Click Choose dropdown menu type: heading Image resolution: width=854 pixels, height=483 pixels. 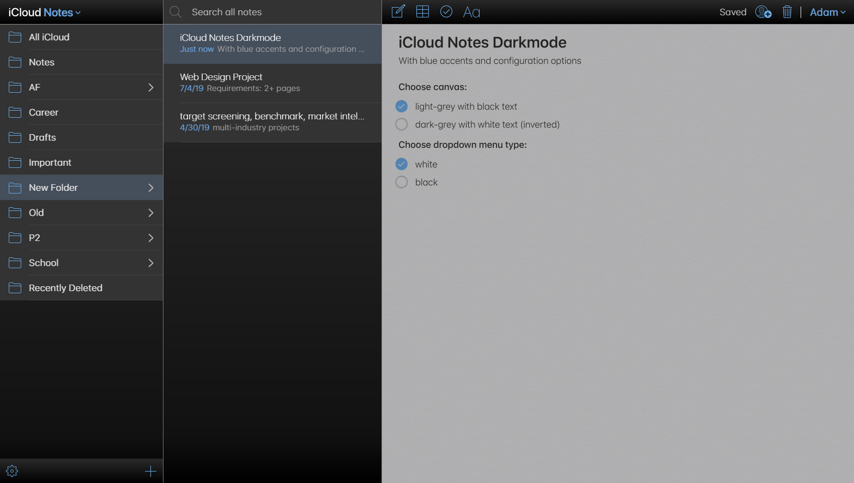pyautogui.click(x=463, y=144)
